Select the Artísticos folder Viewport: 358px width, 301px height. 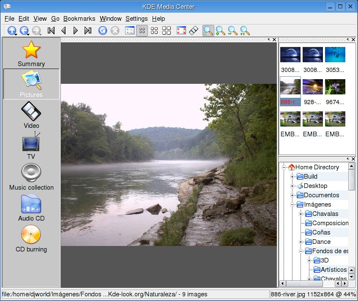pos(330,270)
